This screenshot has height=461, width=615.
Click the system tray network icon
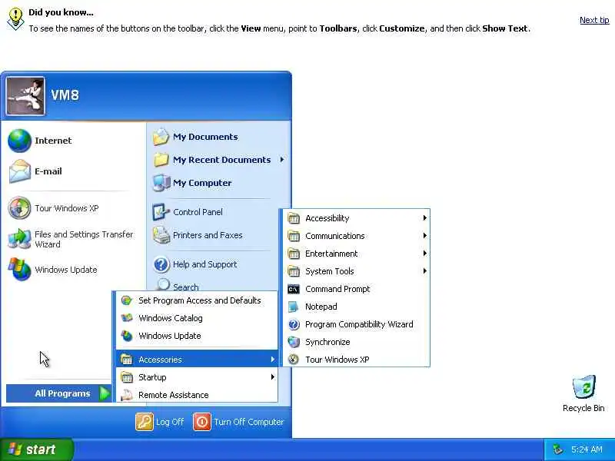click(557, 449)
